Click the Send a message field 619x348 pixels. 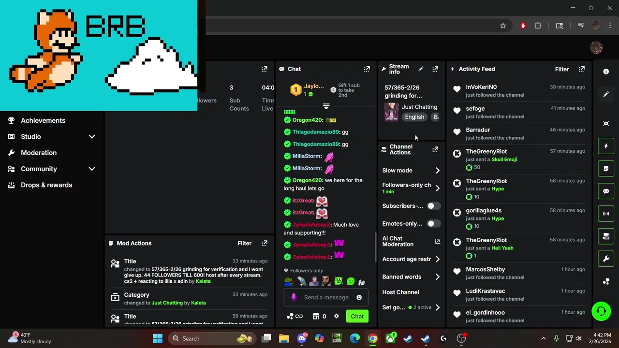tap(326, 297)
